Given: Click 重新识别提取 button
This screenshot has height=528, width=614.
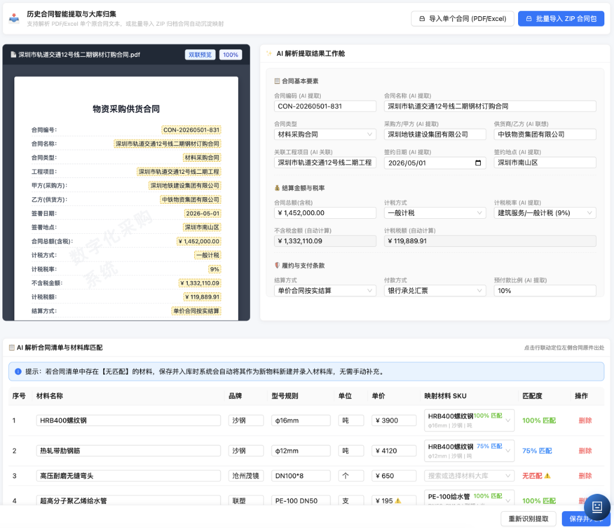Looking at the screenshot, I should 528,518.
